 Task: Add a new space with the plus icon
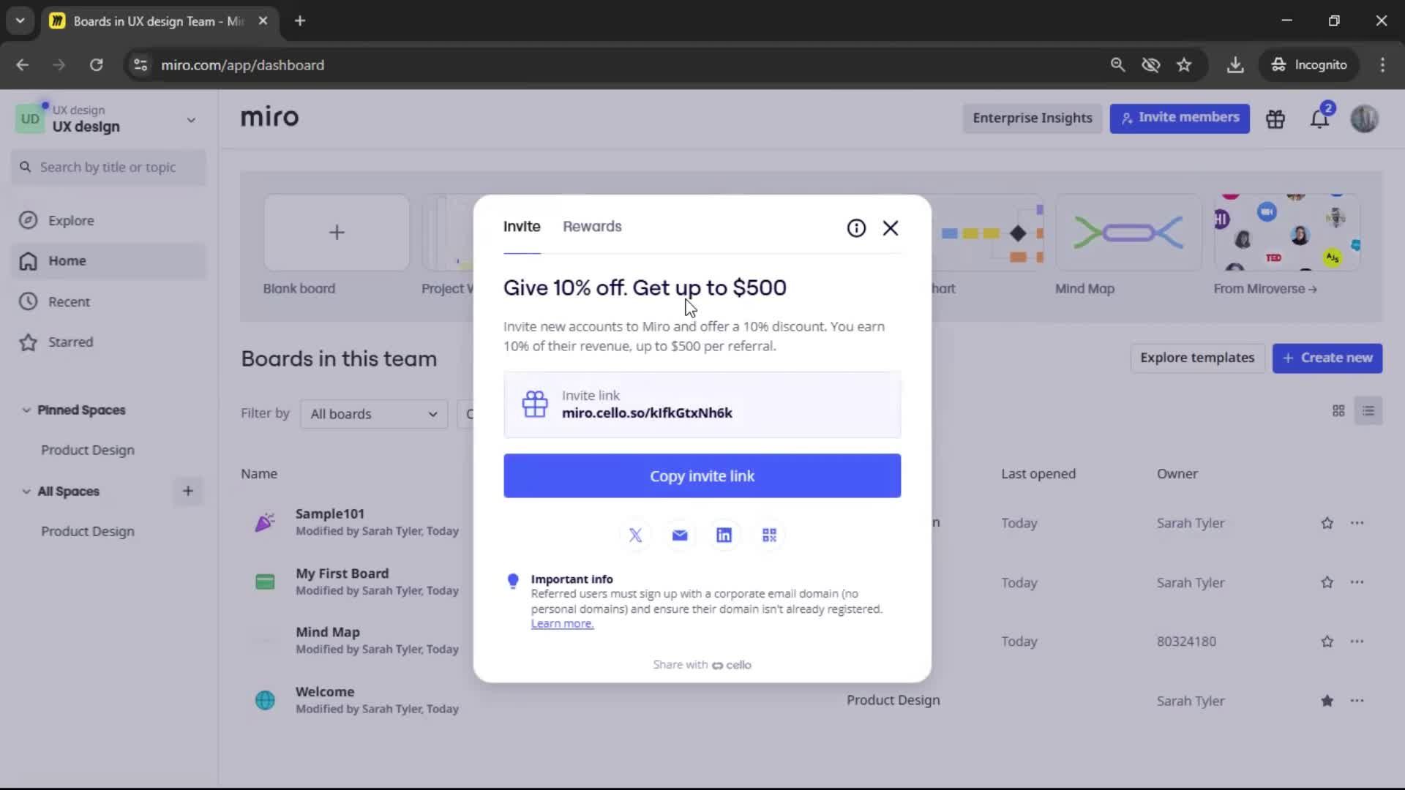tap(187, 491)
